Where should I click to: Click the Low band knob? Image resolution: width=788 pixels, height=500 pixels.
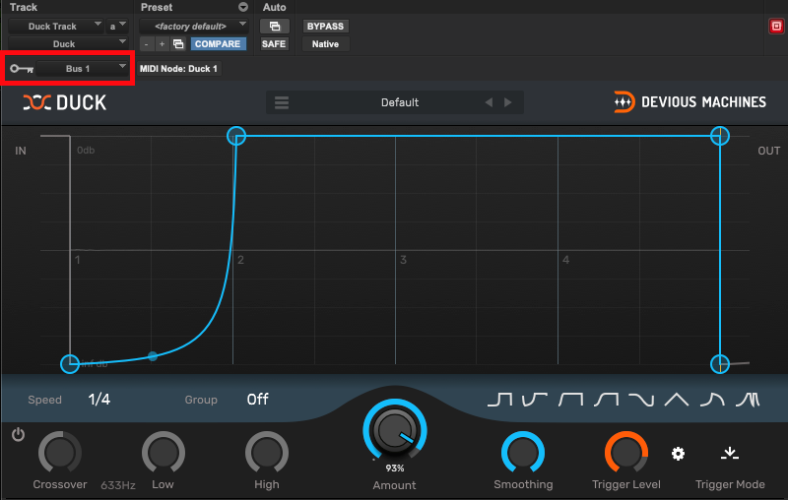164,453
